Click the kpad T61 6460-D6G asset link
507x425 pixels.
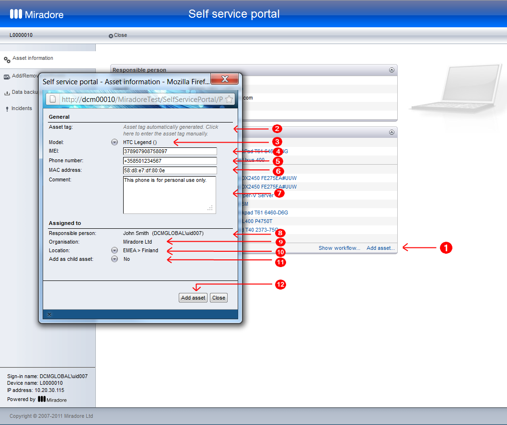point(265,212)
